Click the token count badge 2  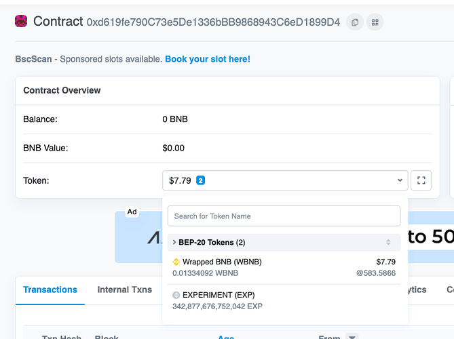click(x=200, y=180)
